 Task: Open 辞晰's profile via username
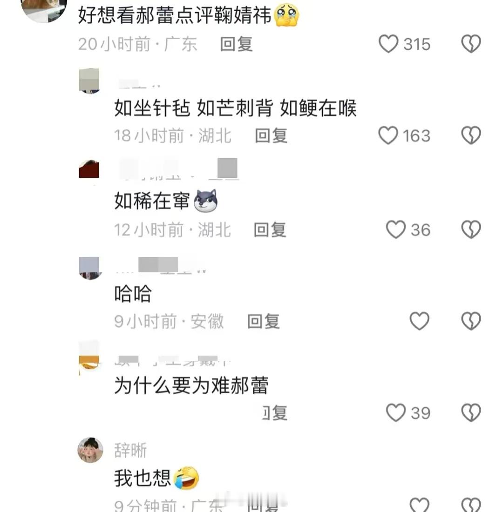point(130,450)
